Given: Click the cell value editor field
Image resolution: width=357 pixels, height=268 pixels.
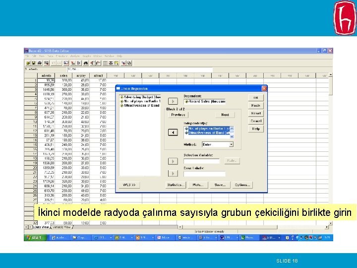Looking at the screenshot, I should point(139,69).
